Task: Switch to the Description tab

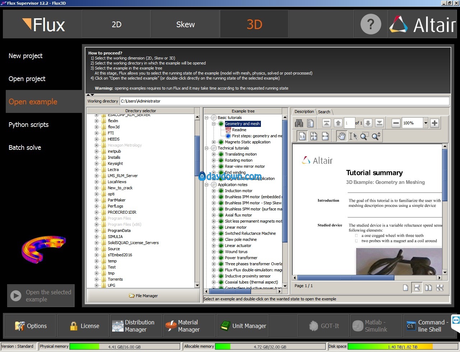Action: pos(304,111)
